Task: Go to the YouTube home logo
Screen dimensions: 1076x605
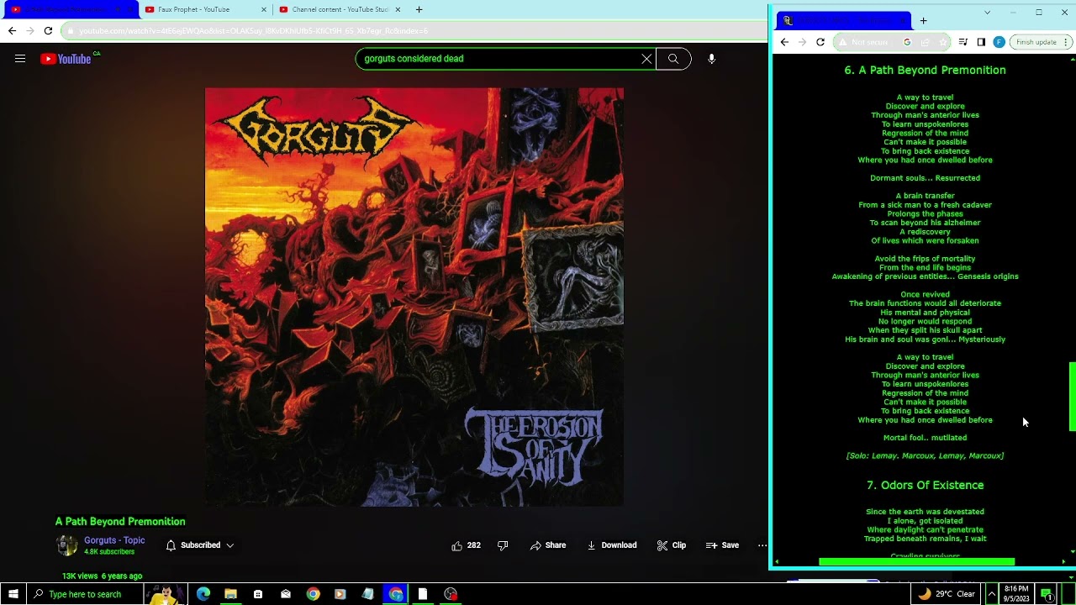Action: click(66, 59)
